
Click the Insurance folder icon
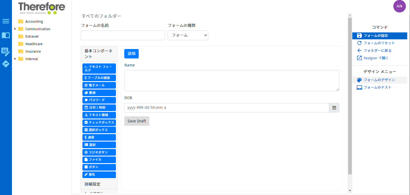coord(21,51)
